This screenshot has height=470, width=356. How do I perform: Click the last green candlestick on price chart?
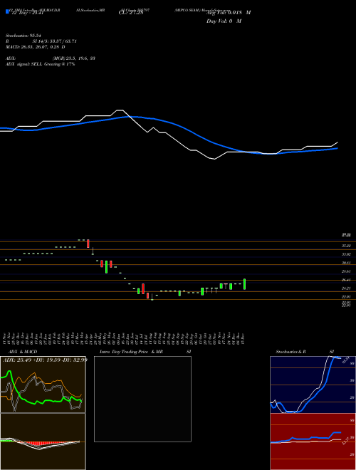pyautogui.click(x=244, y=284)
